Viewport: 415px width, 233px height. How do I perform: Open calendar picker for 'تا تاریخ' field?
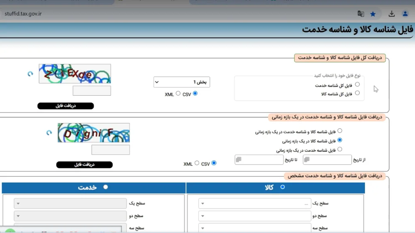[x=239, y=160]
